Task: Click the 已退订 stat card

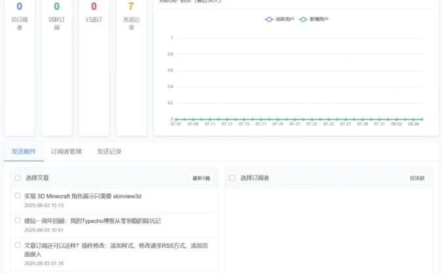Action: pos(94,68)
